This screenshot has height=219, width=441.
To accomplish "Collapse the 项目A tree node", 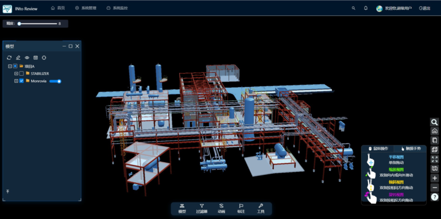I will pyautogui.click(x=10, y=67).
